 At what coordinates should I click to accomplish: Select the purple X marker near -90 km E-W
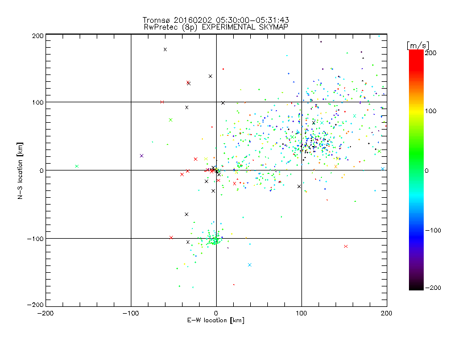click(142, 156)
